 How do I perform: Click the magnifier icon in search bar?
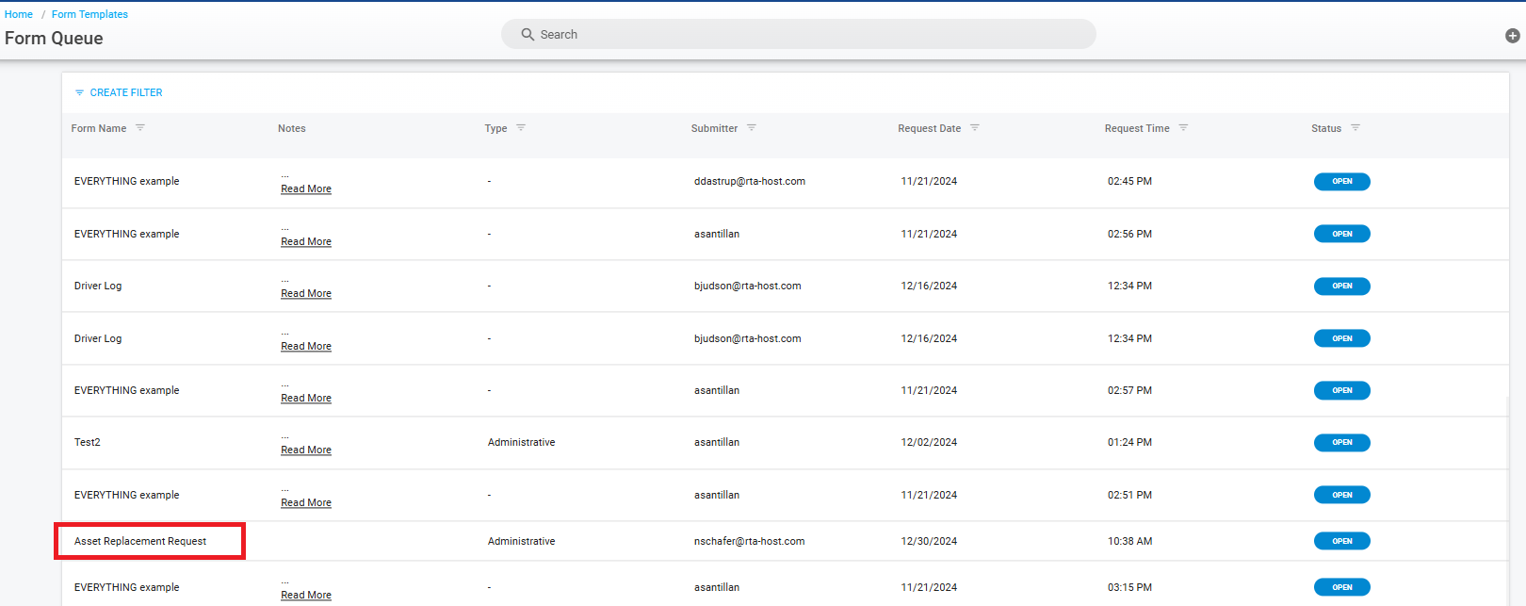tap(528, 34)
